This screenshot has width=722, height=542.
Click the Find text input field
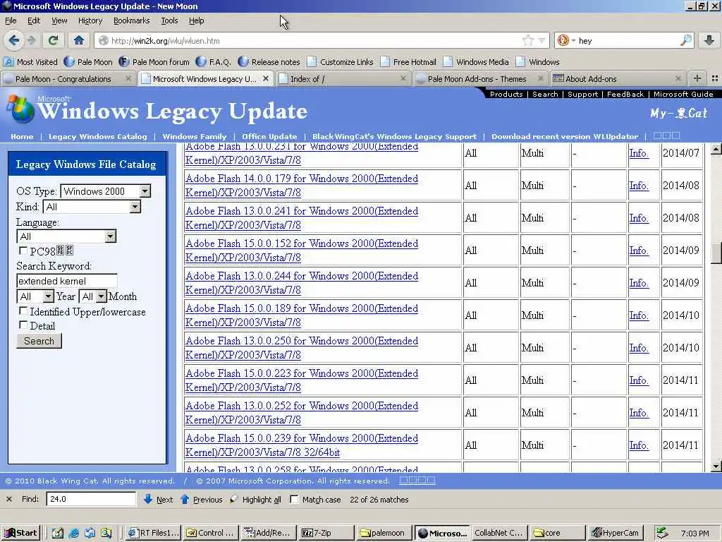point(91,499)
